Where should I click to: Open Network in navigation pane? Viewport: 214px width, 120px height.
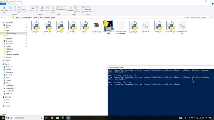click(x=7, y=106)
